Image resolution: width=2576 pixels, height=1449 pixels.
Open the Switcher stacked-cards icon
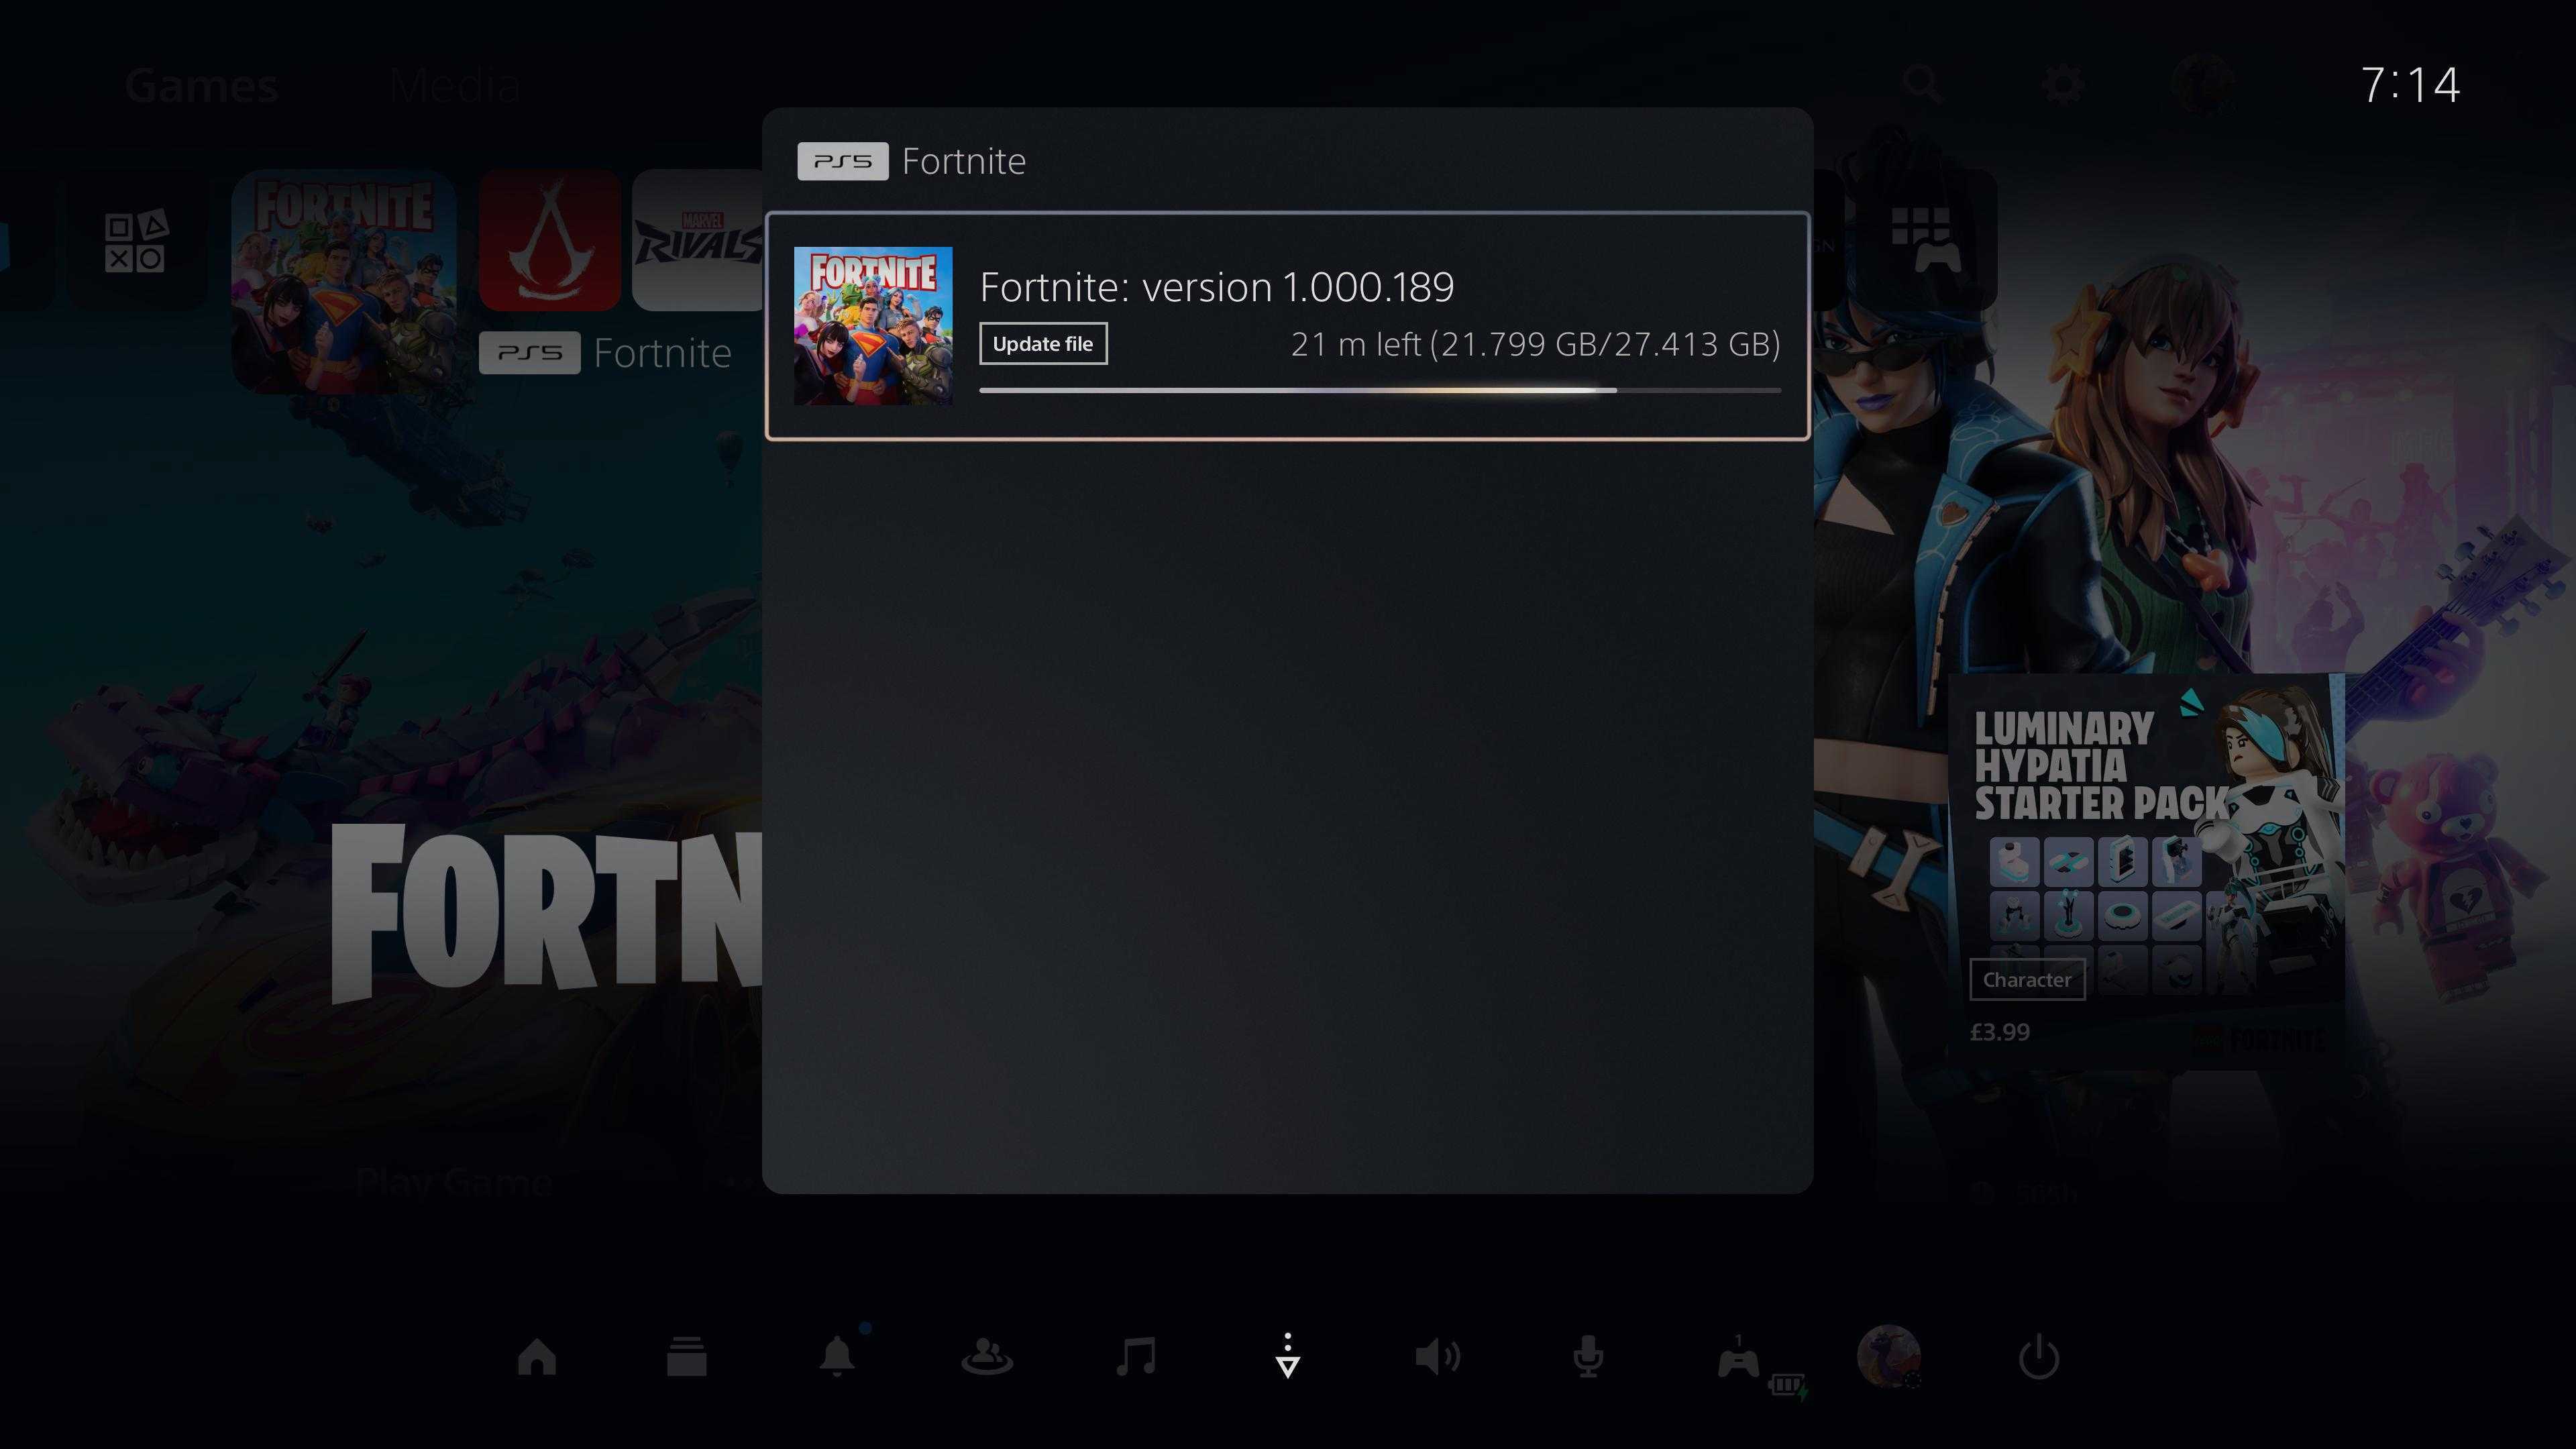pos(687,1357)
